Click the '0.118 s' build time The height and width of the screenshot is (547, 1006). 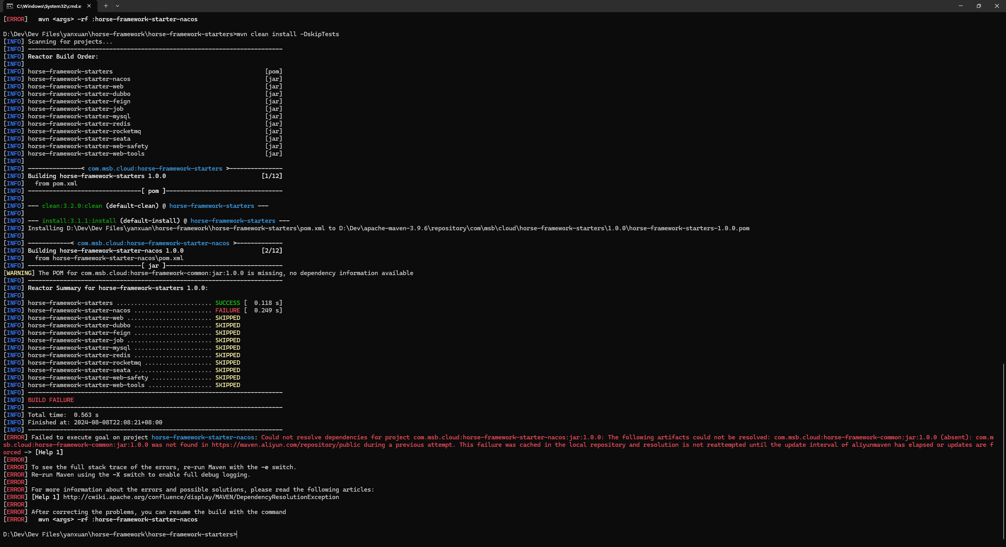click(267, 303)
